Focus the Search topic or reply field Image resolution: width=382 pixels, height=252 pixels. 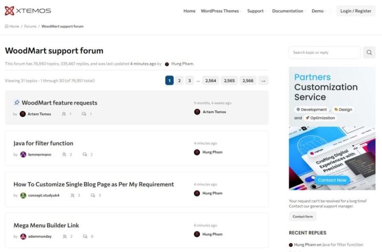tap(324, 52)
